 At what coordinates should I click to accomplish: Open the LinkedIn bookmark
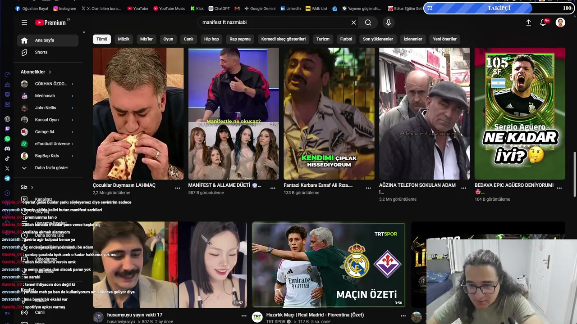(290, 9)
